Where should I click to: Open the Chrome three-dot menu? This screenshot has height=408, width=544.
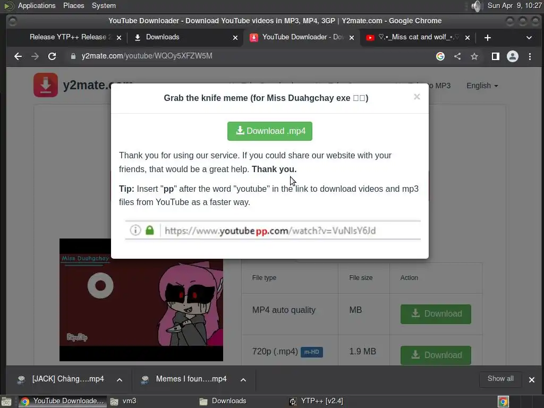click(530, 56)
